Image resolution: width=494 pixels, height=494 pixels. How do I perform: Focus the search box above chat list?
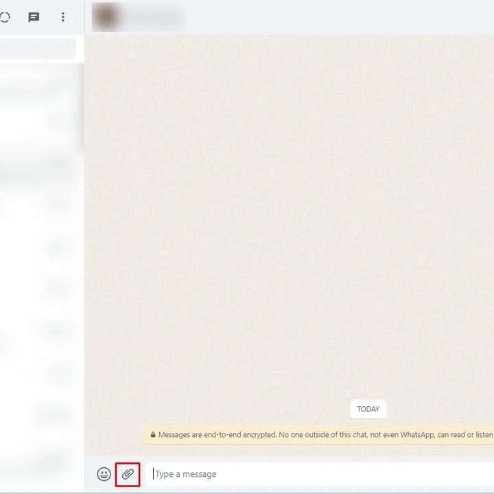pos(38,49)
